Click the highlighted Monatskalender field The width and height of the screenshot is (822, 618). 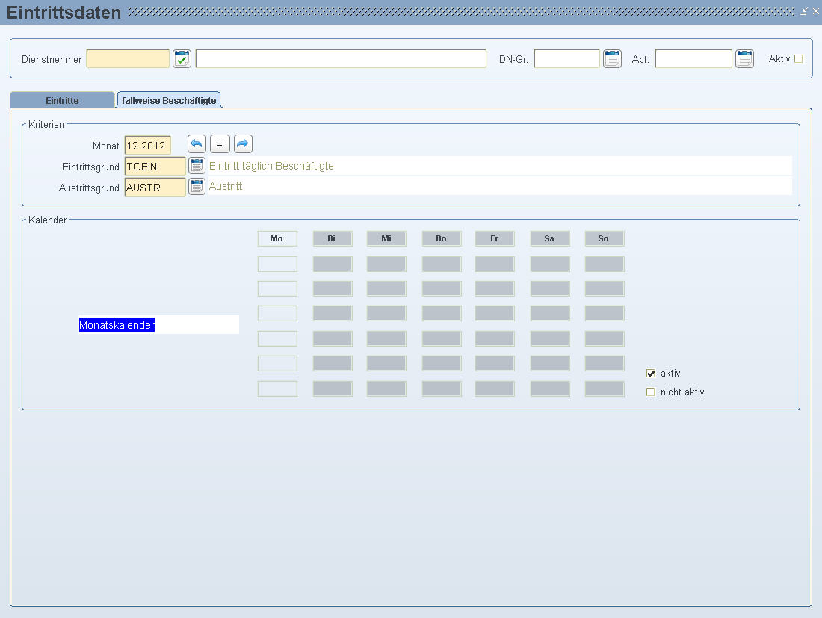159,325
